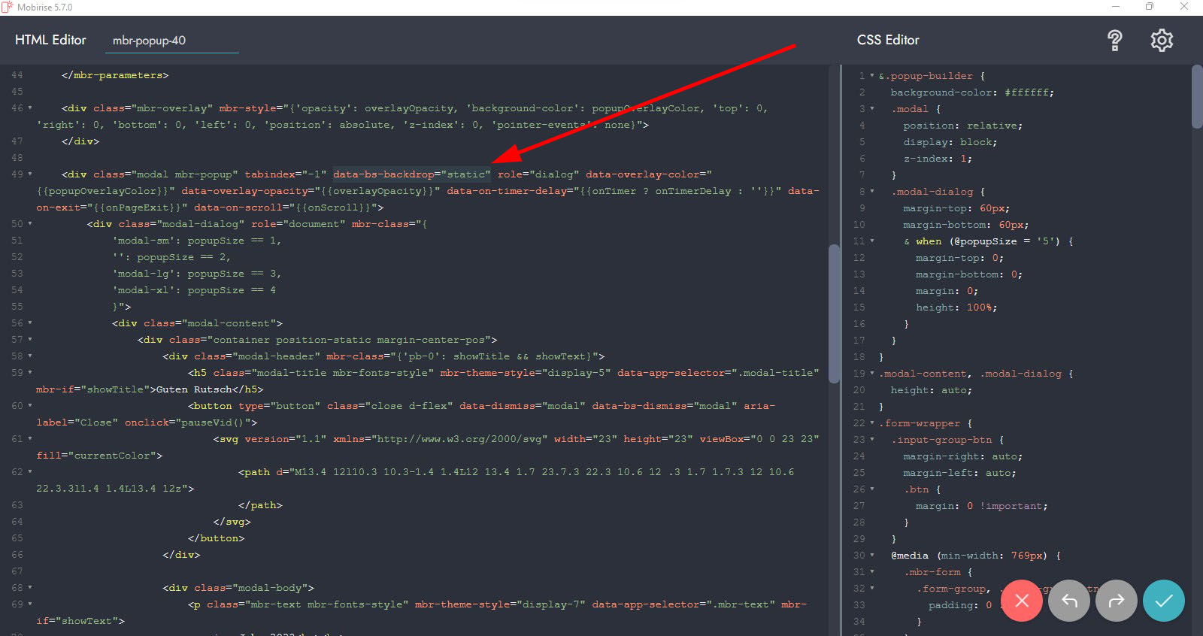Collapse the modal-content div at line 56
The width and height of the screenshot is (1203, 636).
pyautogui.click(x=30, y=323)
